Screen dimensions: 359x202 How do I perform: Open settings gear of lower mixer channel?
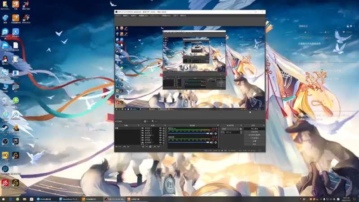click(x=216, y=142)
